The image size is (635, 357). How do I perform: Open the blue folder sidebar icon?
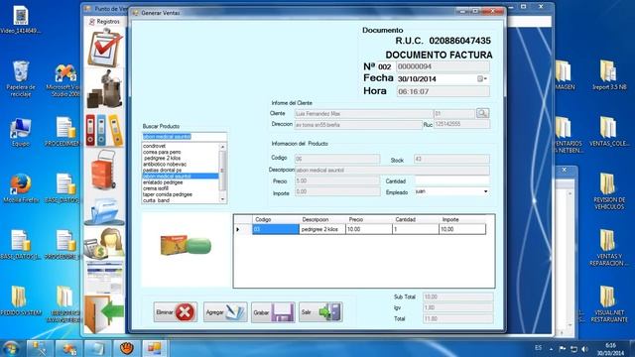pos(105,210)
